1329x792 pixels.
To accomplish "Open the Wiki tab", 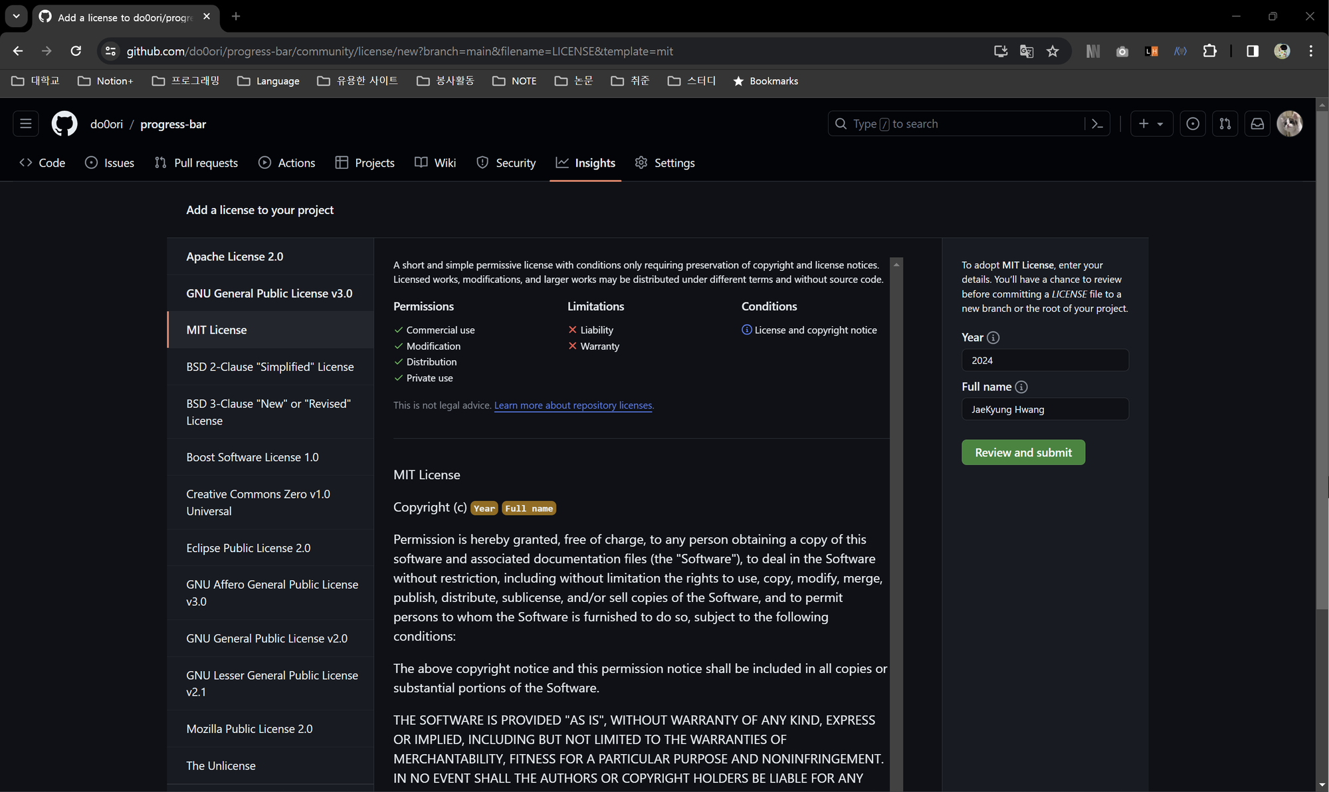I will tap(435, 163).
